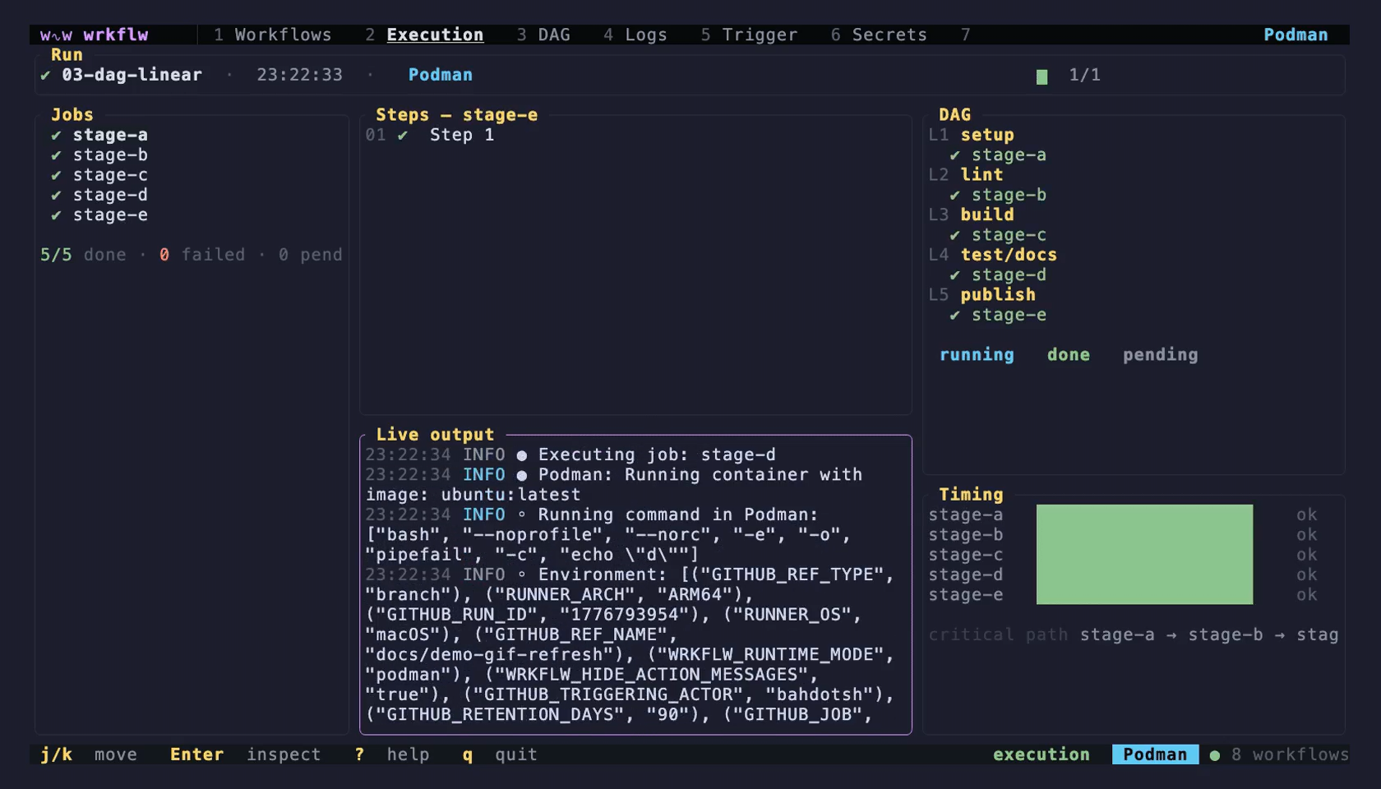Click the ok status for Timing stage-c
The height and width of the screenshot is (789, 1381).
tap(1306, 555)
